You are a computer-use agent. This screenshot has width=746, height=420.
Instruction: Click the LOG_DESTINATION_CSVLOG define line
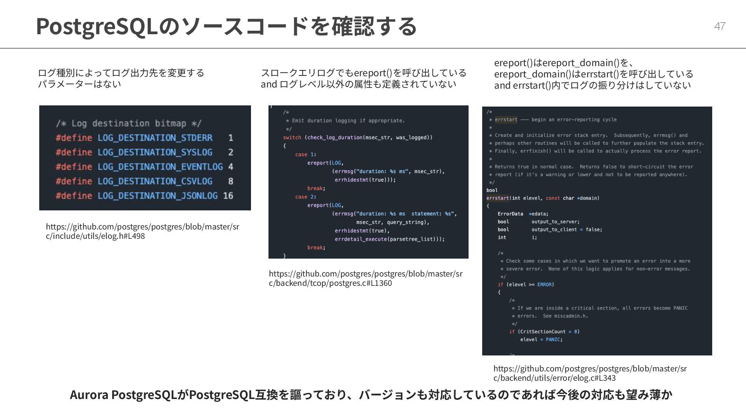click(x=144, y=181)
